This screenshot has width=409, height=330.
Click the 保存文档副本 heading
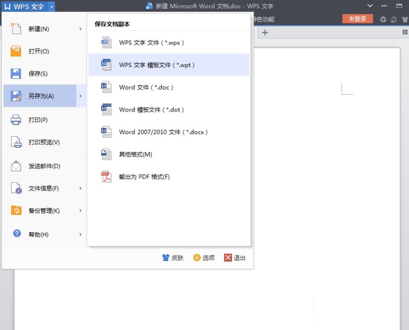(x=112, y=24)
